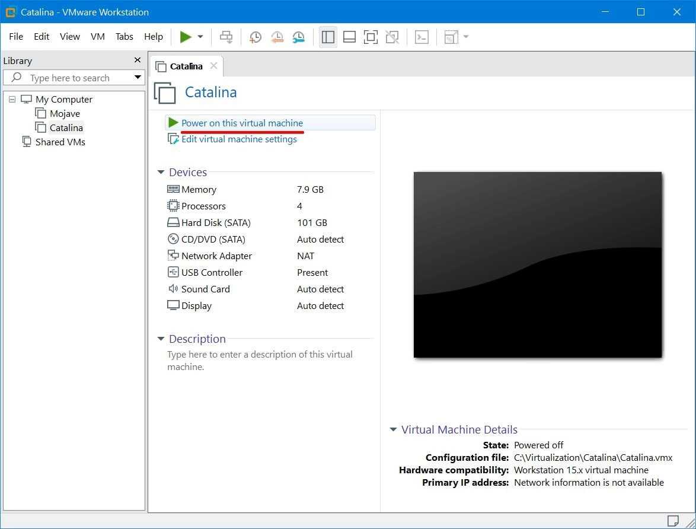696x529 pixels.
Task: Click Edit virtual machine settings link
Action: 239,139
